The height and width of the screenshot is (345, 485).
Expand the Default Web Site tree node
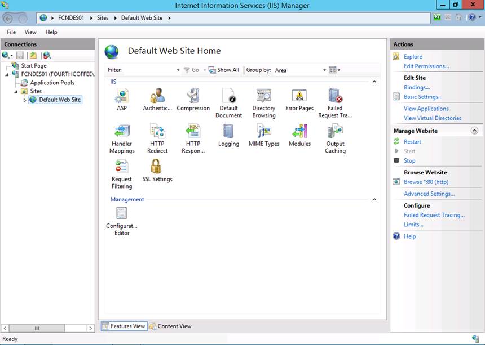(25, 100)
